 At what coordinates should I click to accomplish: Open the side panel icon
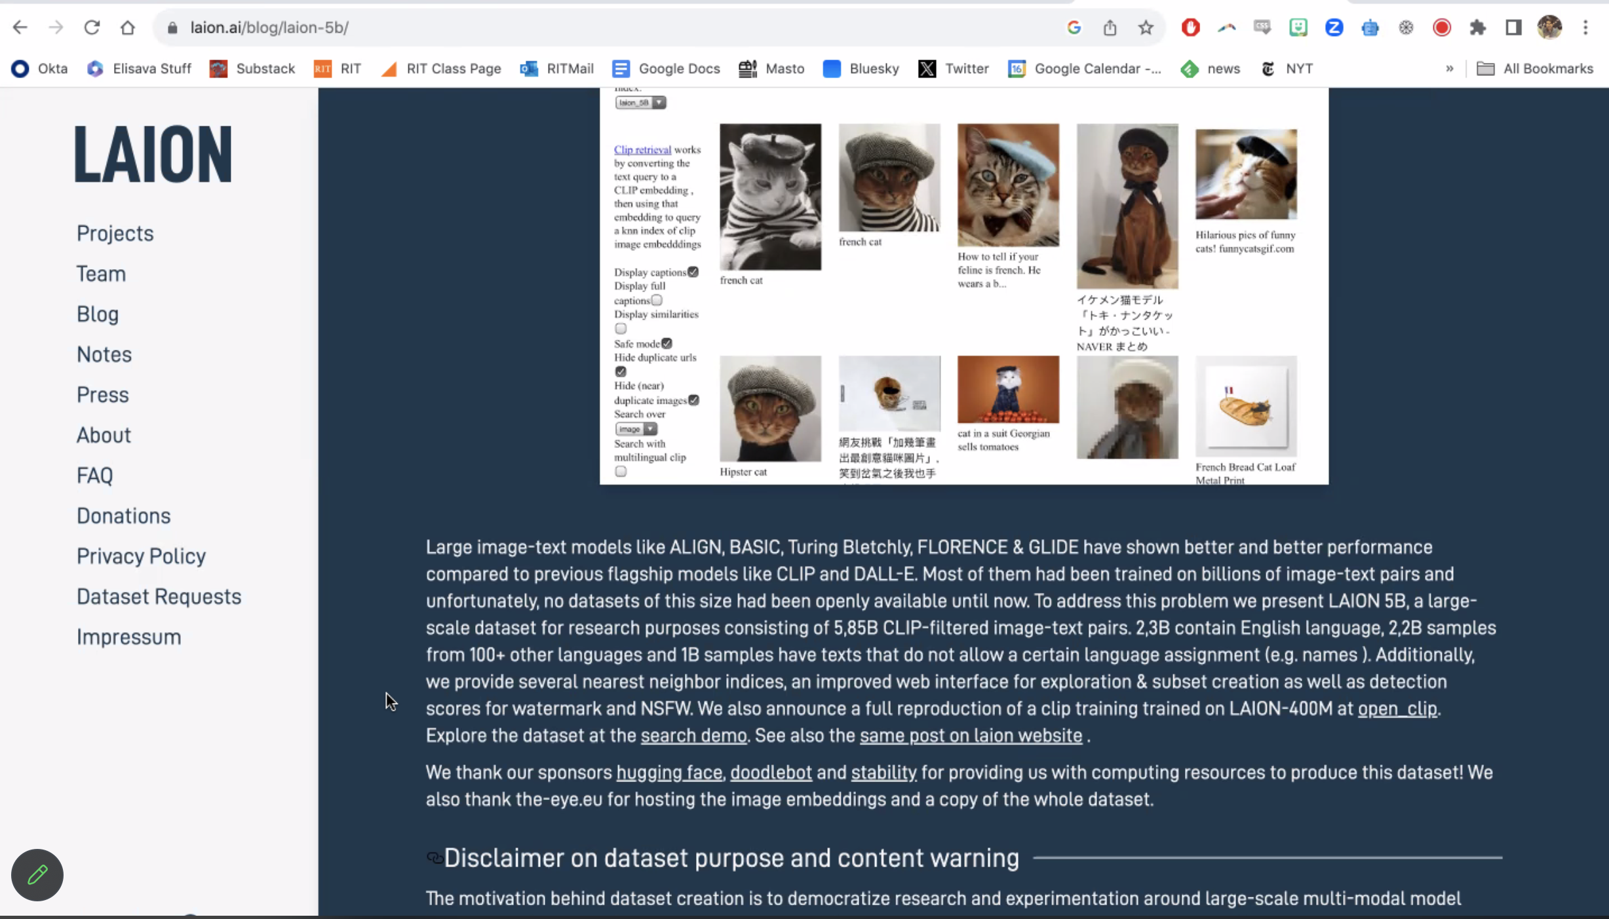(1513, 28)
